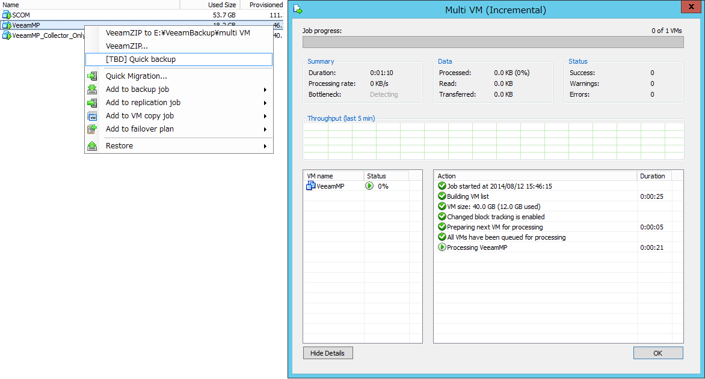Click the '0.0 KB (0%)' processed value
The width and height of the screenshot is (705, 379).
point(511,73)
